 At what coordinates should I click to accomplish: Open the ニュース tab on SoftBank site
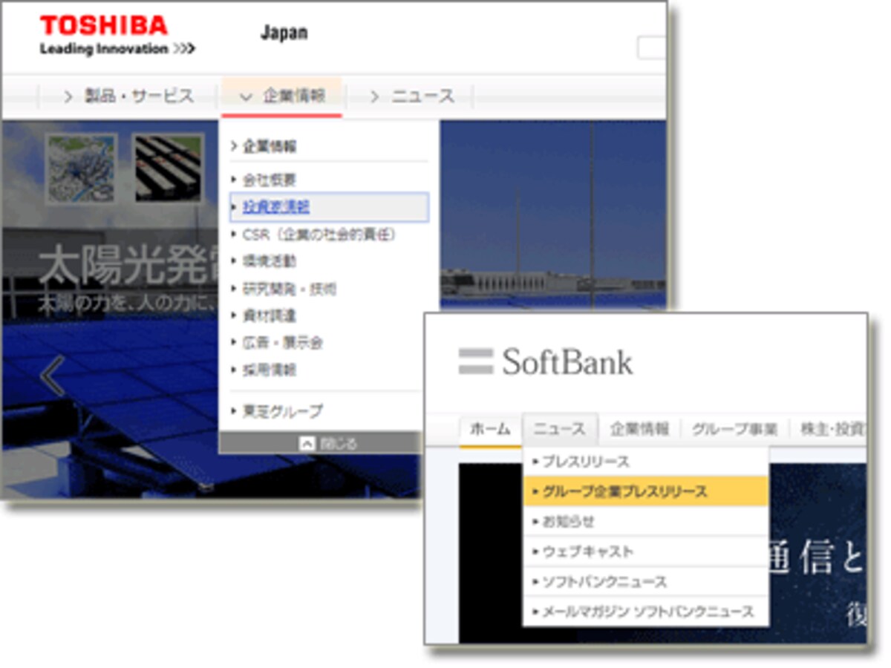pyautogui.click(x=560, y=429)
